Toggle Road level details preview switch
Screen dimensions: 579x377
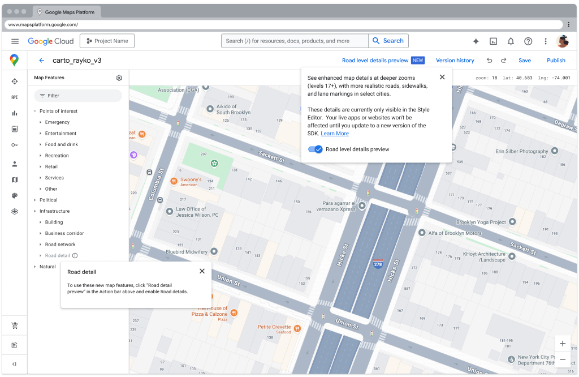coord(316,149)
